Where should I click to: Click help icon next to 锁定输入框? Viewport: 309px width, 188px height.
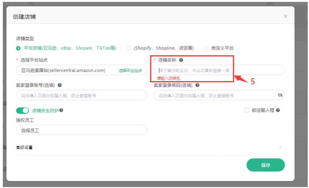click(x=278, y=110)
